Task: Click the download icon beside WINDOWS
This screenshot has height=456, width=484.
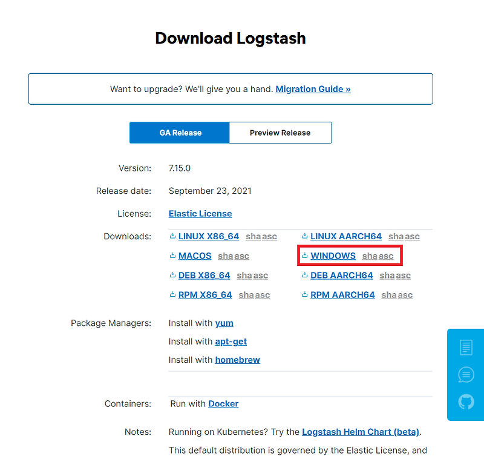Action: point(305,256)
